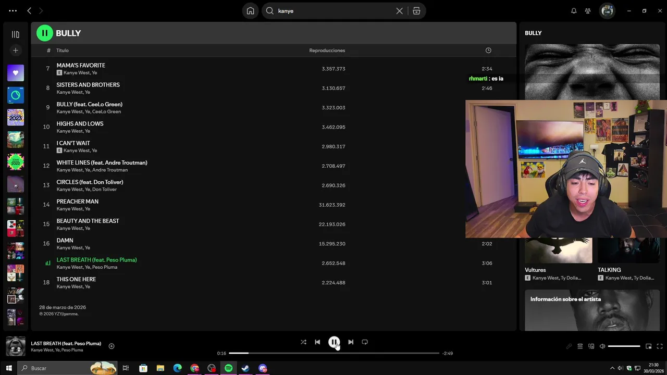Skip to next track
The height and width of the screenshot is (375, 667).
[x=351, y=342]
